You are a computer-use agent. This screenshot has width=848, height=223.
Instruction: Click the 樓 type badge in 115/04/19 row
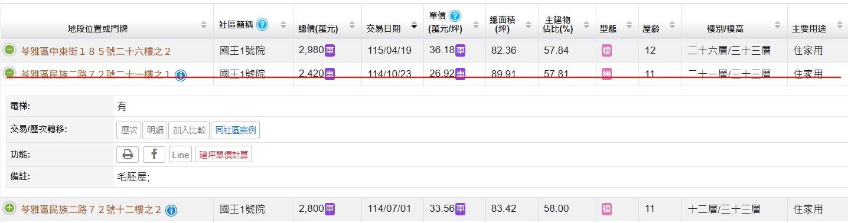tap(606, 51)
